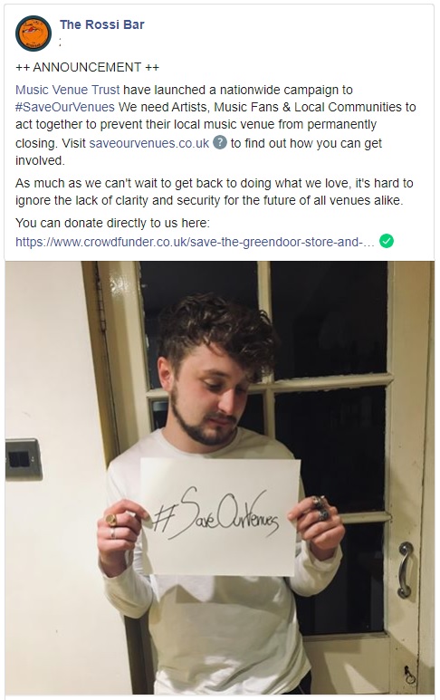
Task: Click the handwritten #SaveOurVenues paper sign
Action: 220,516
